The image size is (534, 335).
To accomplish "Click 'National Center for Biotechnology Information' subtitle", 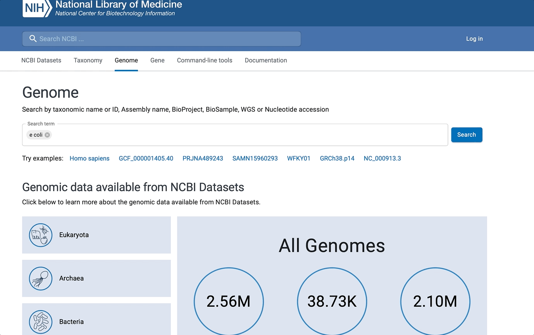I will [115, 13].
